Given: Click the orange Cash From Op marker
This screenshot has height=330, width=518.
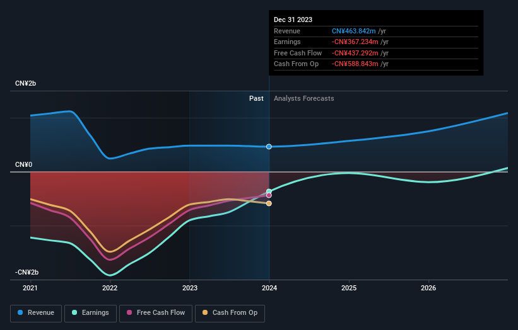Looking at the screenshot, I should click(x=269, y=203).
